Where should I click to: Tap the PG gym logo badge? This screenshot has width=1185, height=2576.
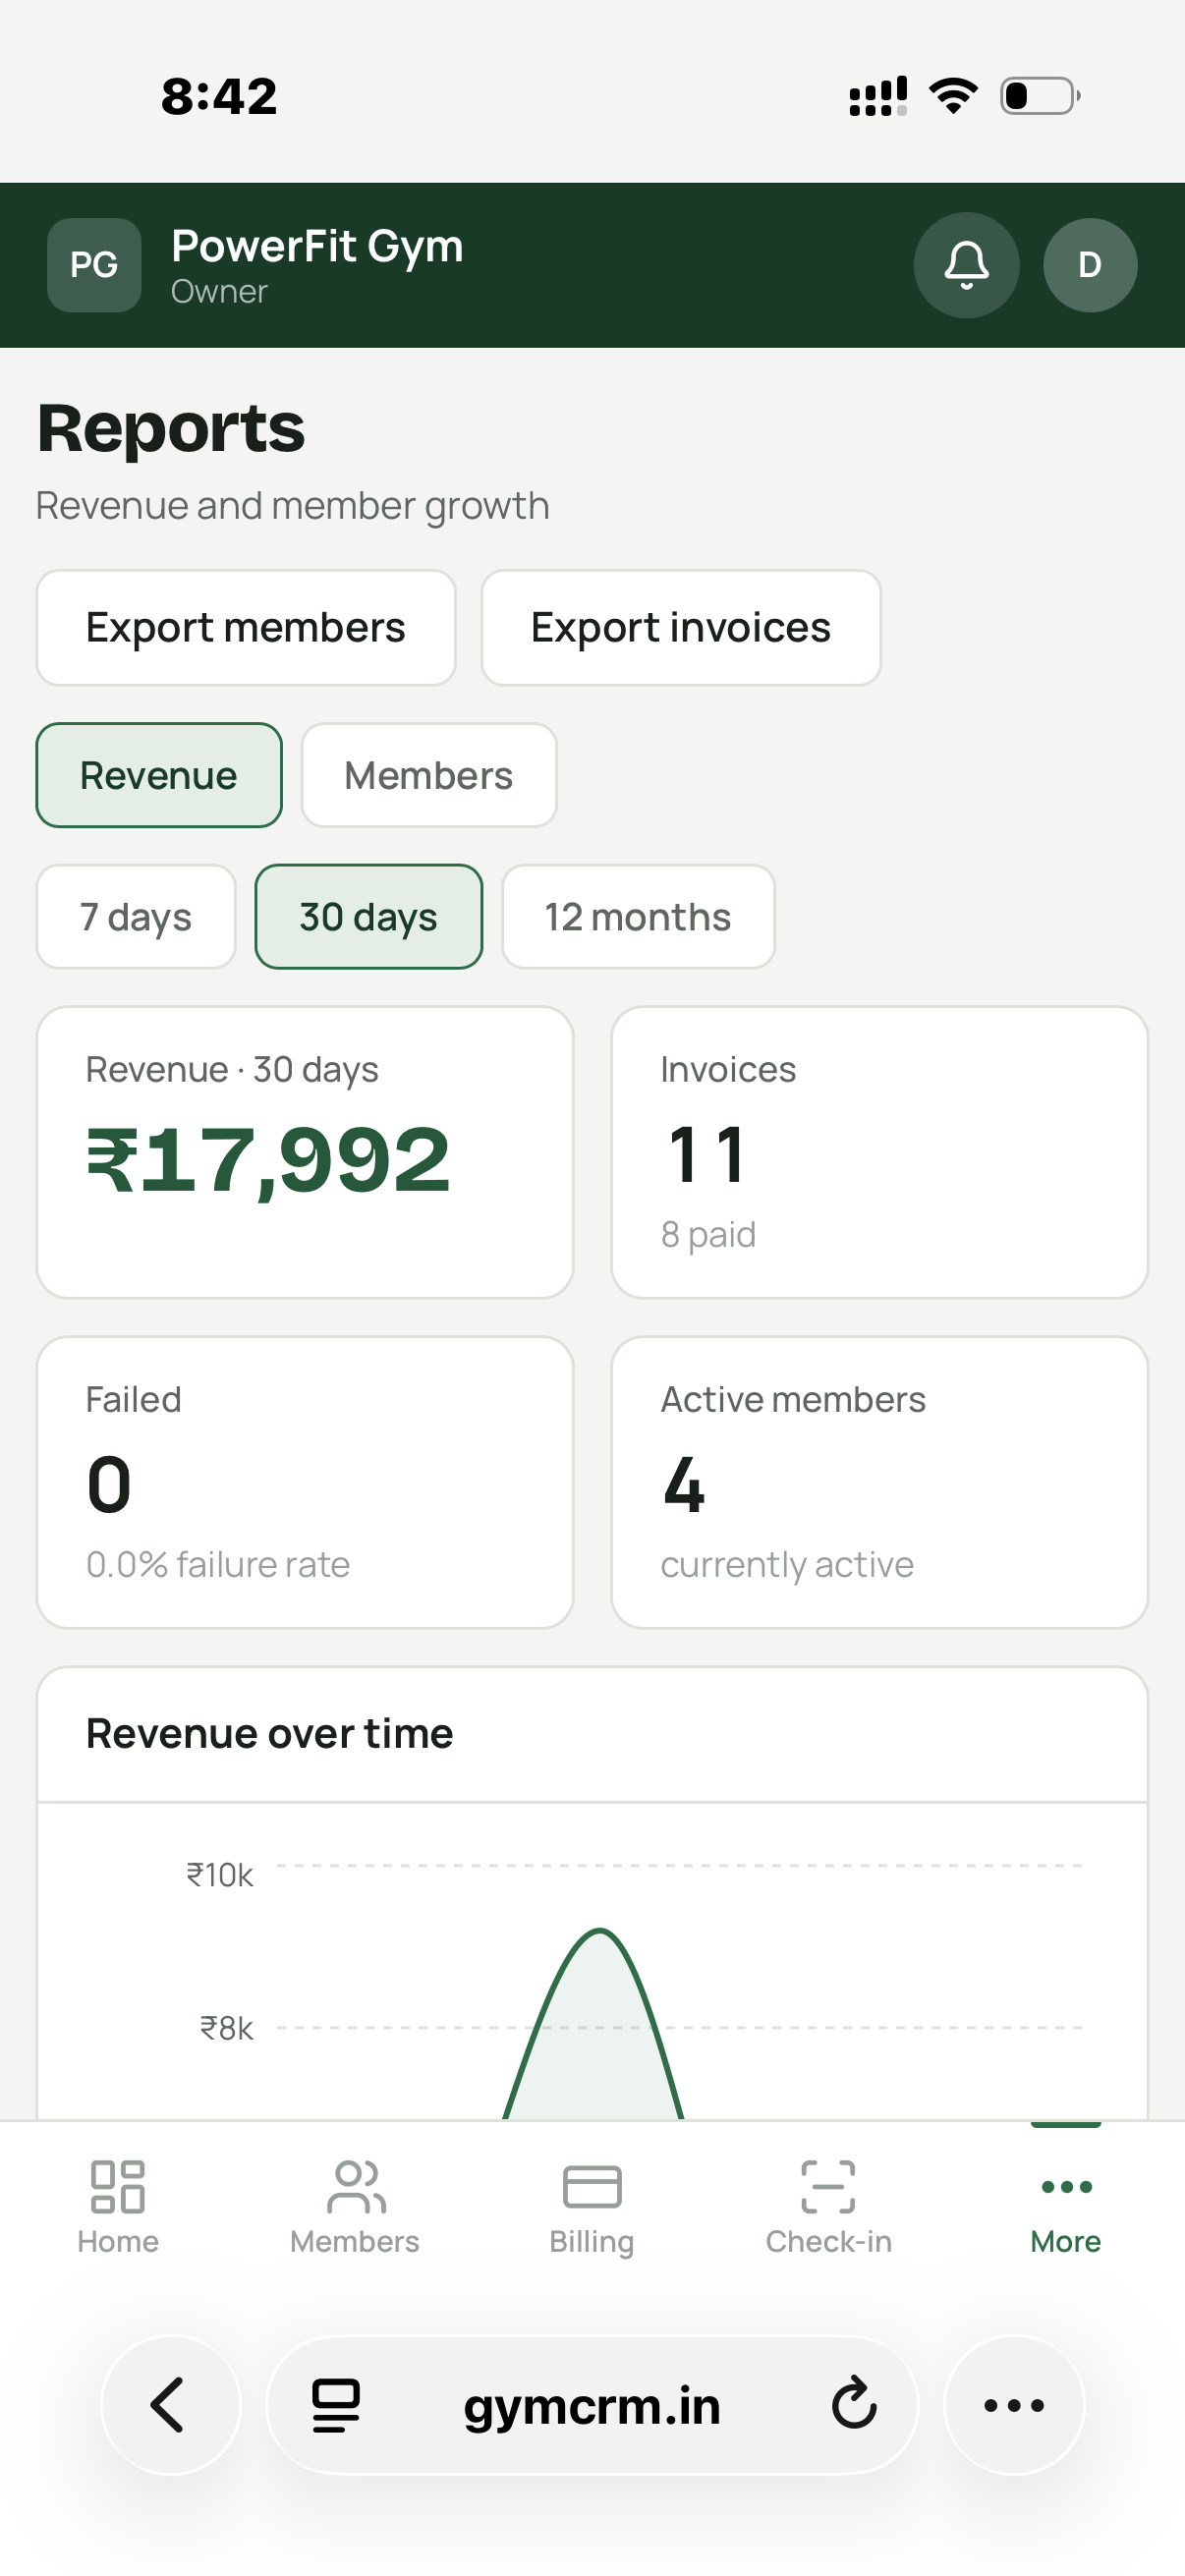pos(94,265)
